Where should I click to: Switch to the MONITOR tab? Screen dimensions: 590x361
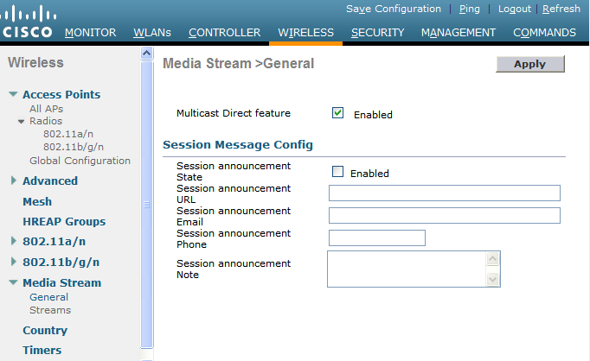[90, 33]
